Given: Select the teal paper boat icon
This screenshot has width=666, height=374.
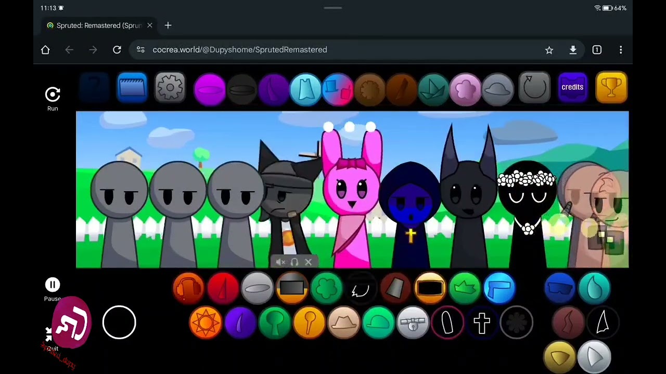Looking at the screenshot, I should (433, 89).
